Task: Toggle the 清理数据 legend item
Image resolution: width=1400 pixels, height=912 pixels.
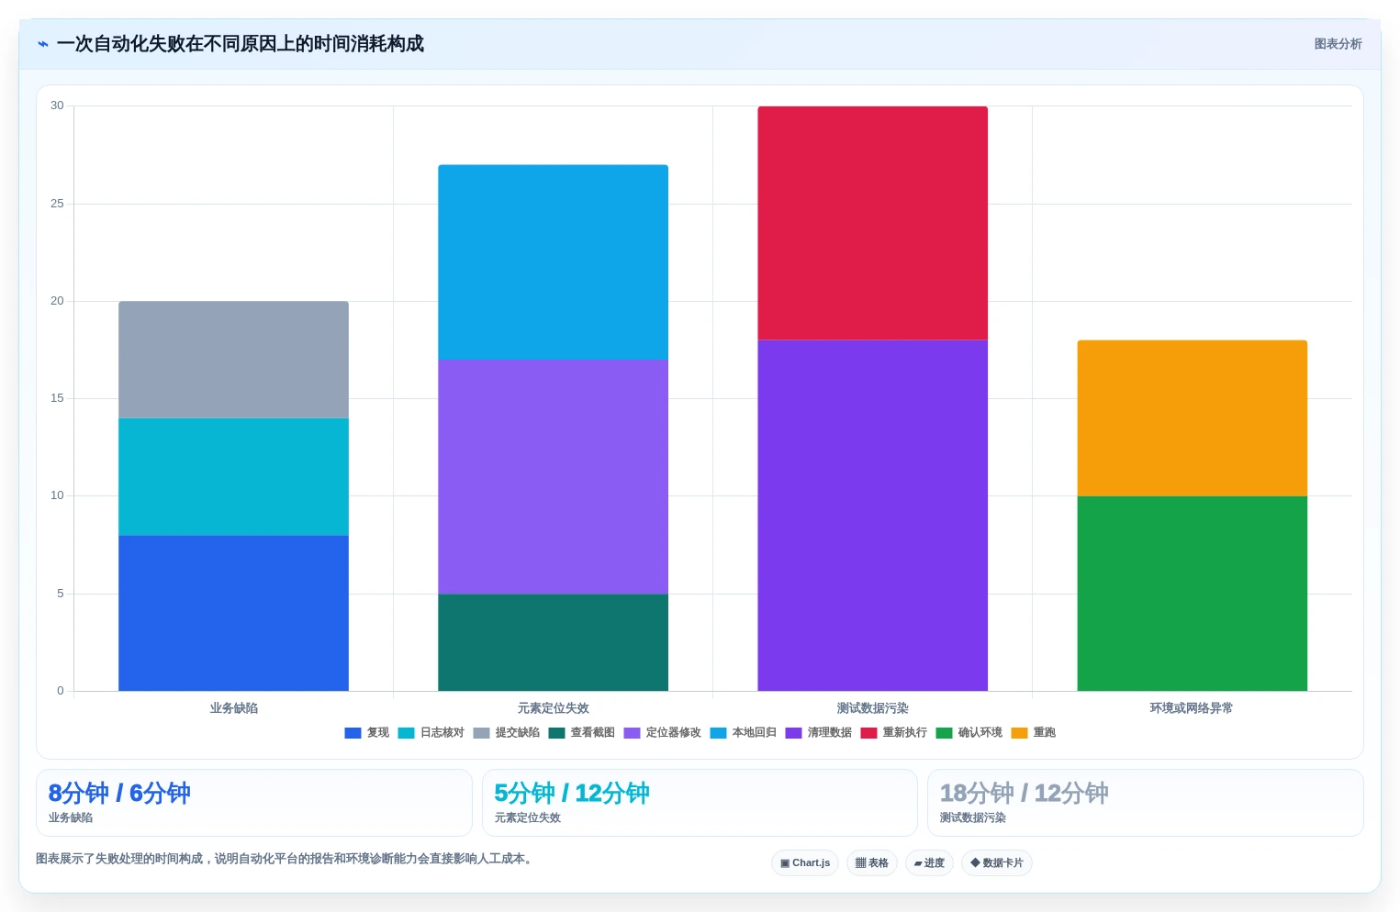Action: click(818, 733)
